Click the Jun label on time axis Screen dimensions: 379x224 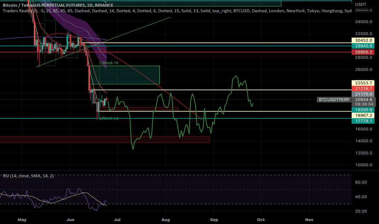pyautogui.click(x=70, y=220)
